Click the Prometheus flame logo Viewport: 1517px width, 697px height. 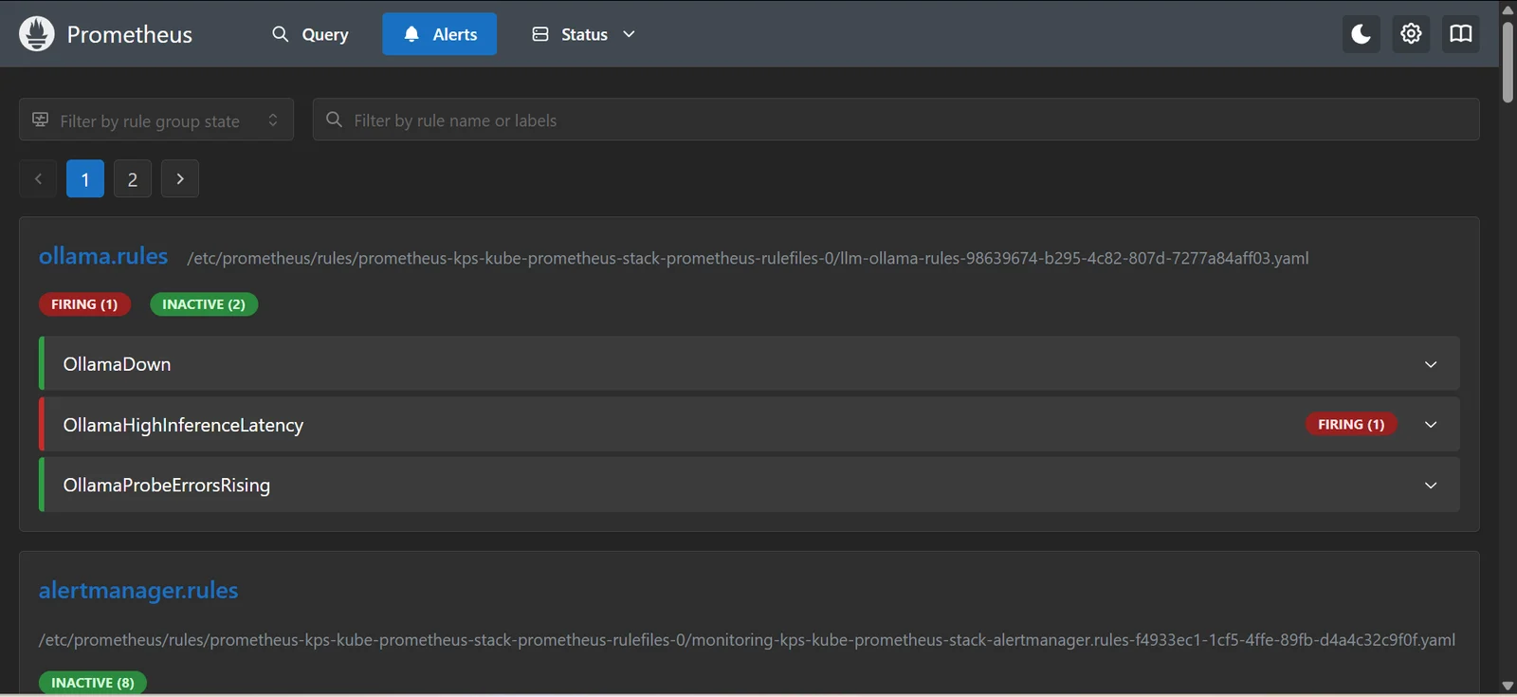click(x=37, y=34)
